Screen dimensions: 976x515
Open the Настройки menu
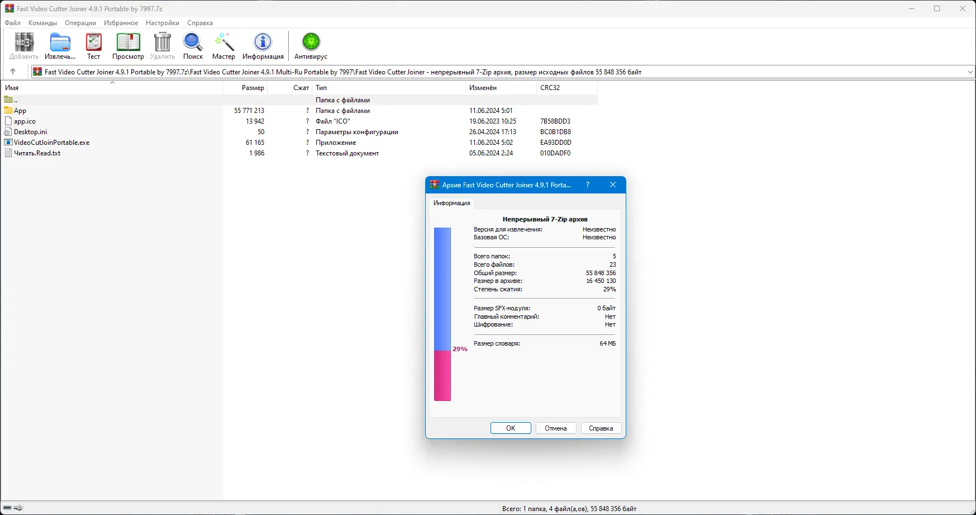click(x=162, y=23)
